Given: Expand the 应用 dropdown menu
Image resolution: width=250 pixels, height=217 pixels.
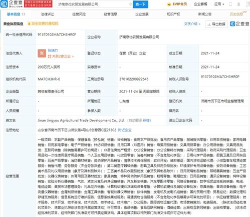Looking at the screenshot, I should coord(219,4).
